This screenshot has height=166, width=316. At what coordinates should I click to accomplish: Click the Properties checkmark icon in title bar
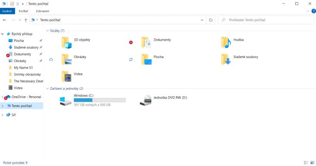click(x=12, y=3)
